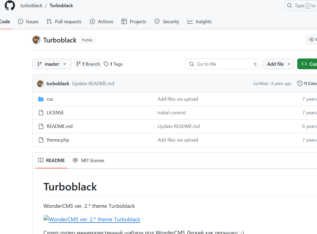Click the branch icon in master selector
Image resolution: width=317 pixels, height=234 pixels.
coord(40,64)
